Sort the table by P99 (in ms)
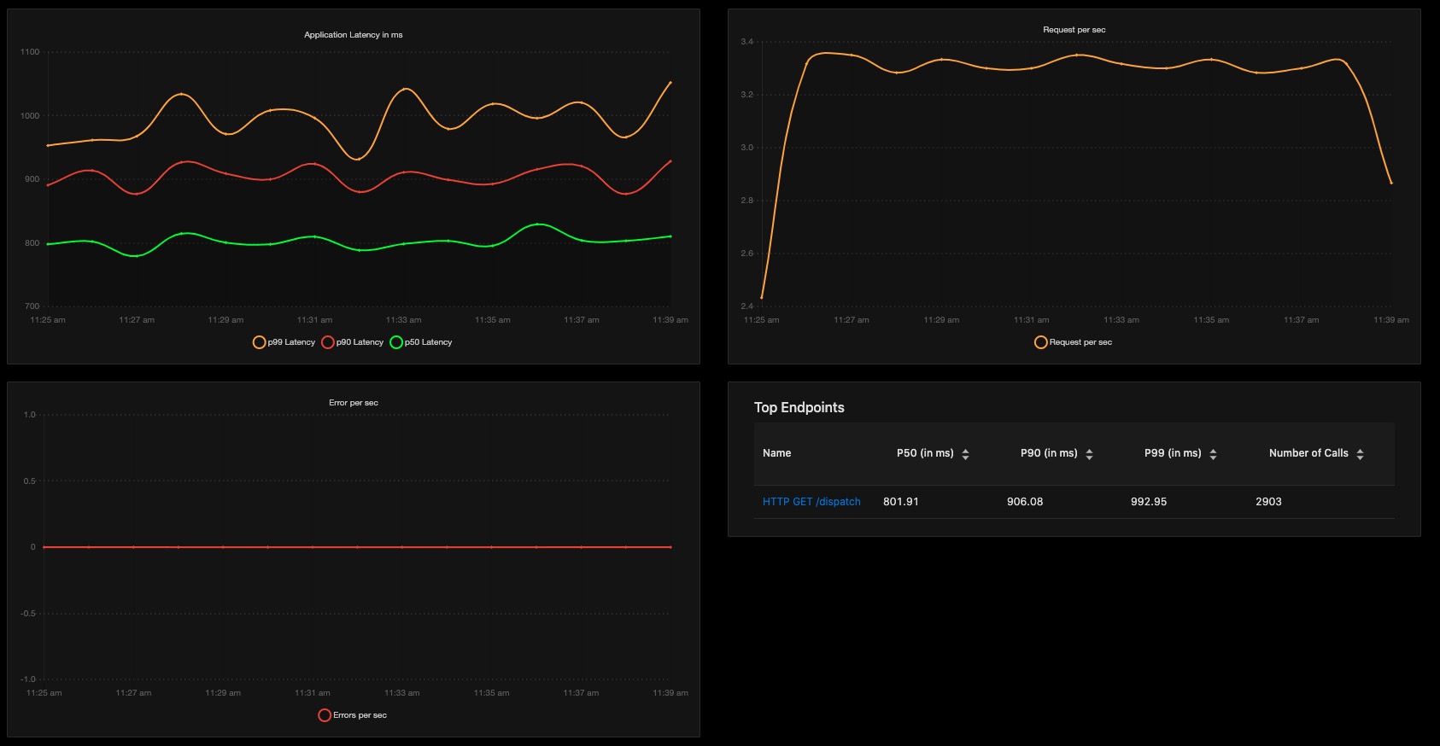Viewport: 1440px width, 746px height. coord(1213,454)
